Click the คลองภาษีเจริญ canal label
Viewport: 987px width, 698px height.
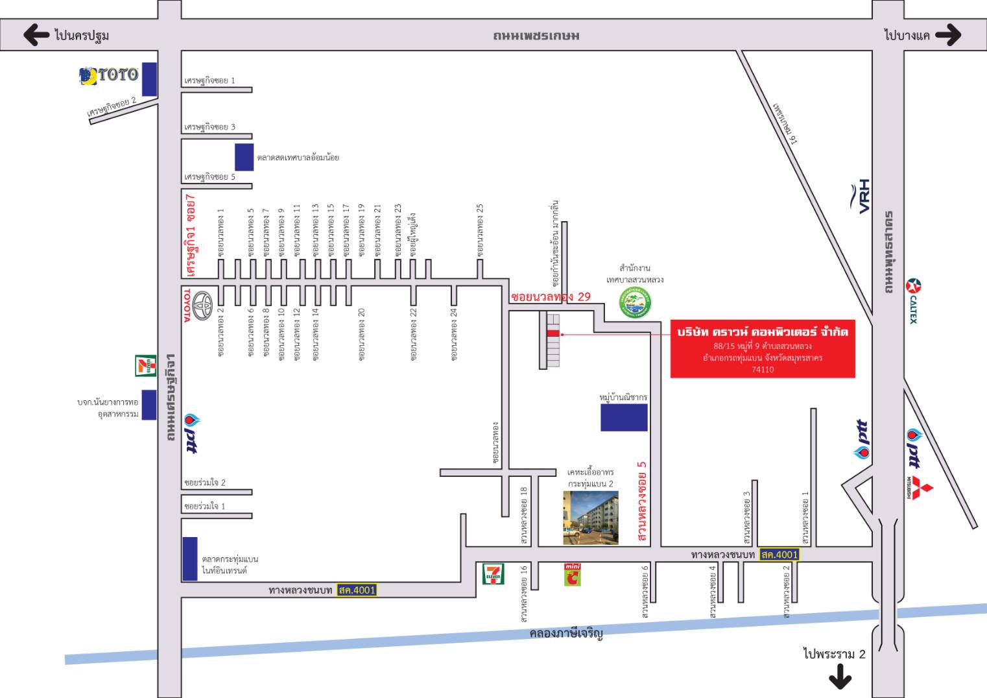click(566, 633)
